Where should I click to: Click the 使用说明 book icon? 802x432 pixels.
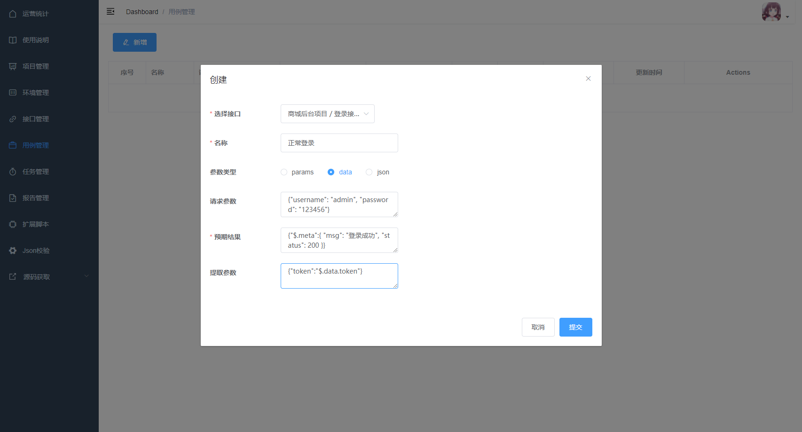[x=13, y=40]
